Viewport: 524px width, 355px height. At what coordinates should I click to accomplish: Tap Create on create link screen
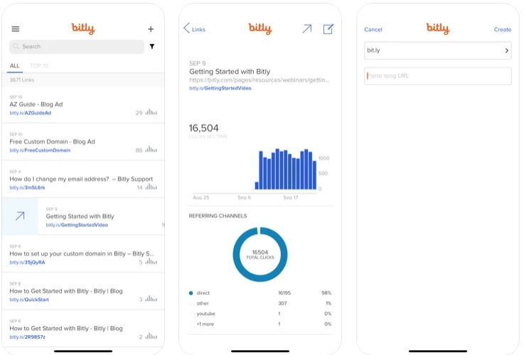[503, 30]
